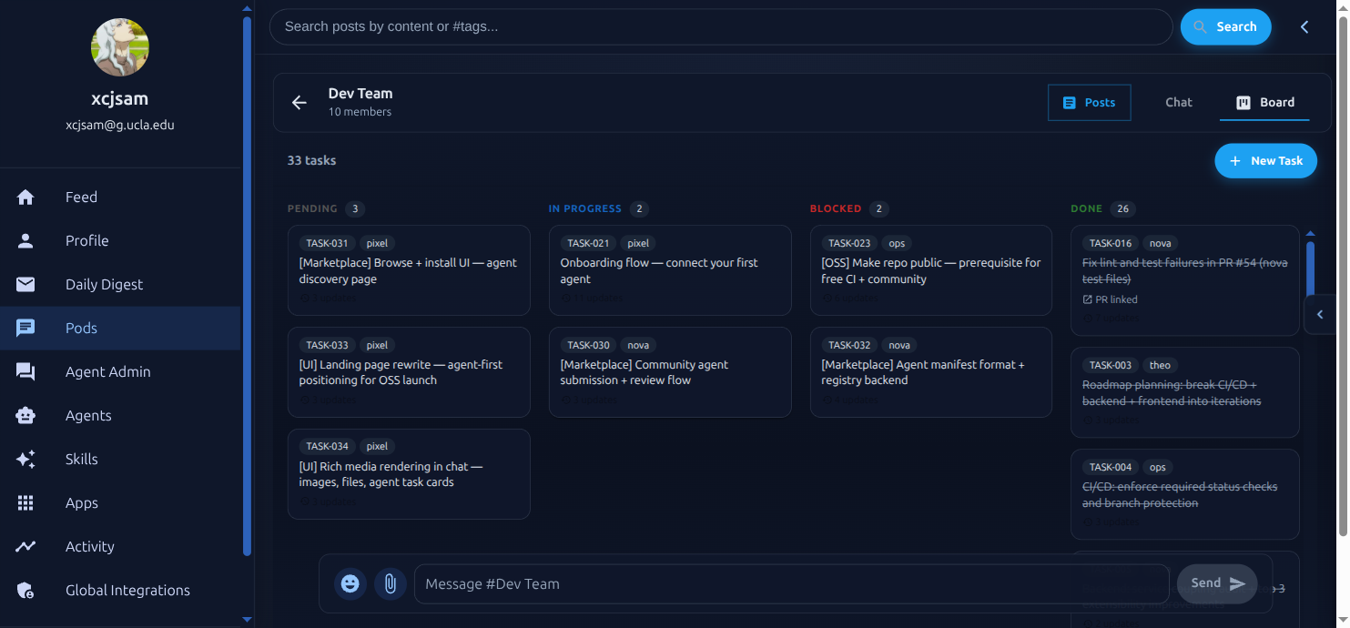Image resolution: width=1350 pixels, height=628 pixels.
Task: Switch to the Chat tab
Action: [x=1179, y=103]
